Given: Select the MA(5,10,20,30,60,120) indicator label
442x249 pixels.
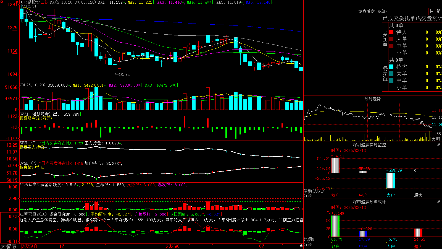Looking at the screenshot, I should tap(73, 2).
